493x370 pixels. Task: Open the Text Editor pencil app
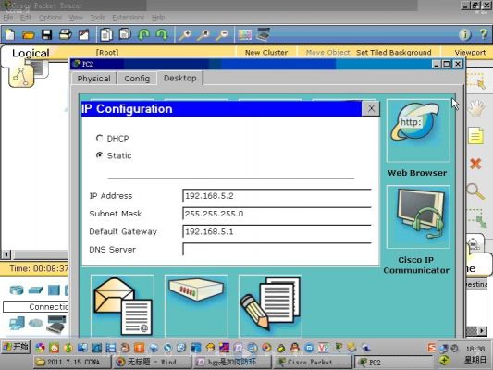[270, 305]
